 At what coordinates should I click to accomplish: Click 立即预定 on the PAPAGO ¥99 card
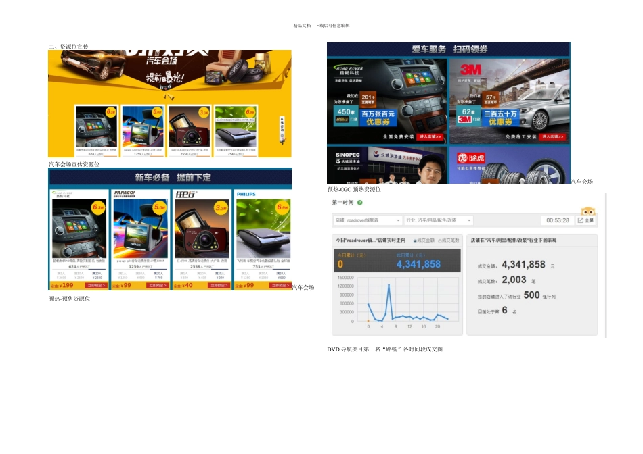tap(158, 285)
